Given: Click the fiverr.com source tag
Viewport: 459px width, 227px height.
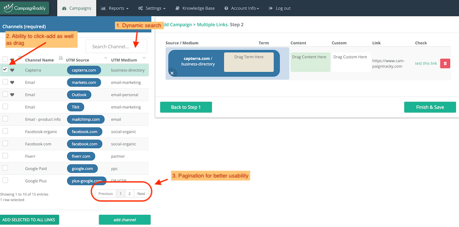Looking at the screenshot, I should tap(81, 156).
